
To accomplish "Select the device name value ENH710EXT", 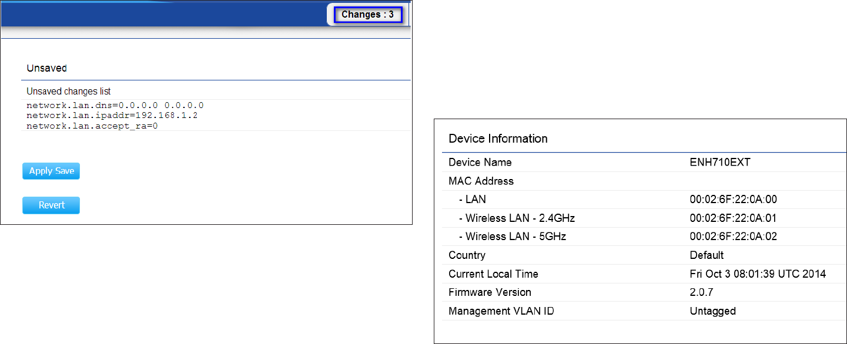I will pos(719,163).
